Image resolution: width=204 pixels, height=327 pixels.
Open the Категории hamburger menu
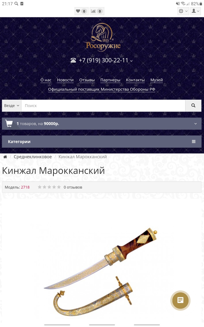click(194, 142)
